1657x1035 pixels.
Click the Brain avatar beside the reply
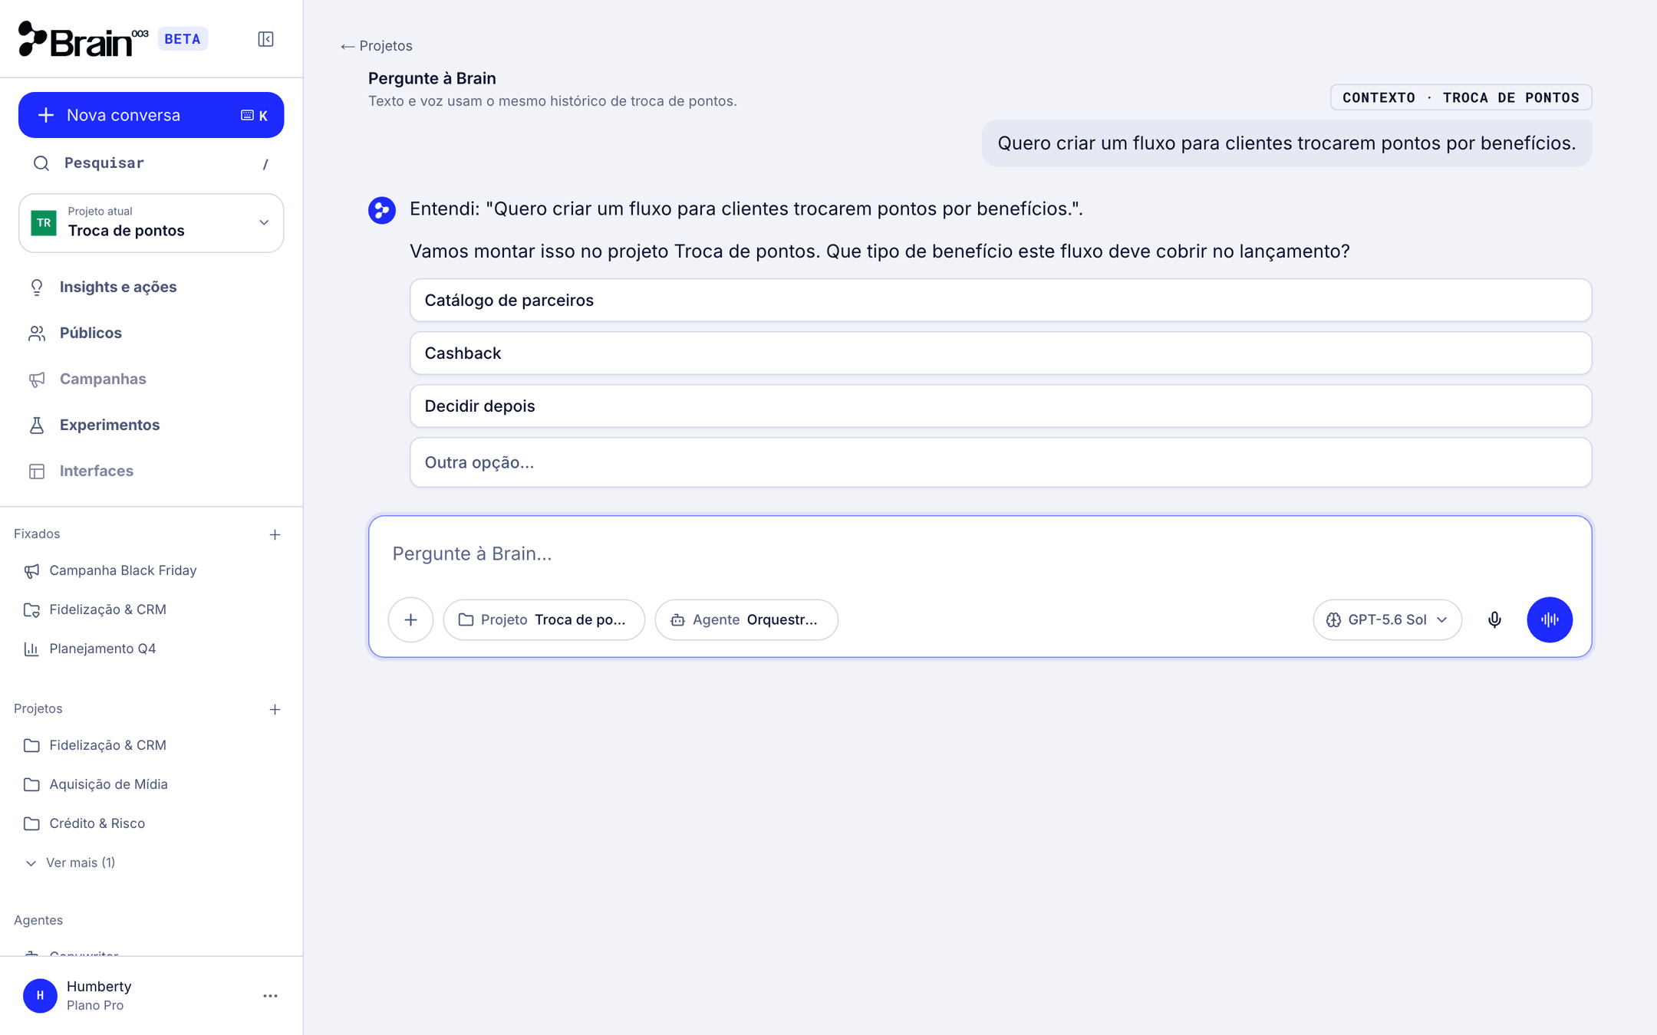(x=382, y=210)
